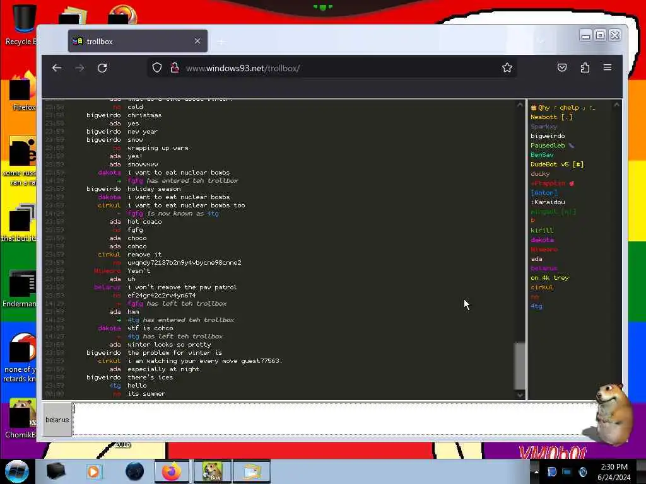Click chat scrollbar down arrow
The image size is (646, 484).
[x=520, y=395]
